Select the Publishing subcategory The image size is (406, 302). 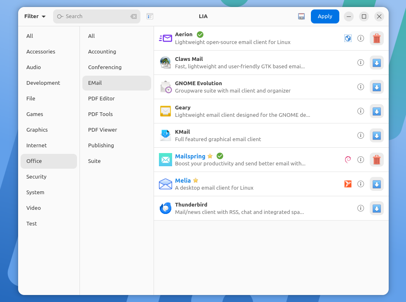point(117,145)
